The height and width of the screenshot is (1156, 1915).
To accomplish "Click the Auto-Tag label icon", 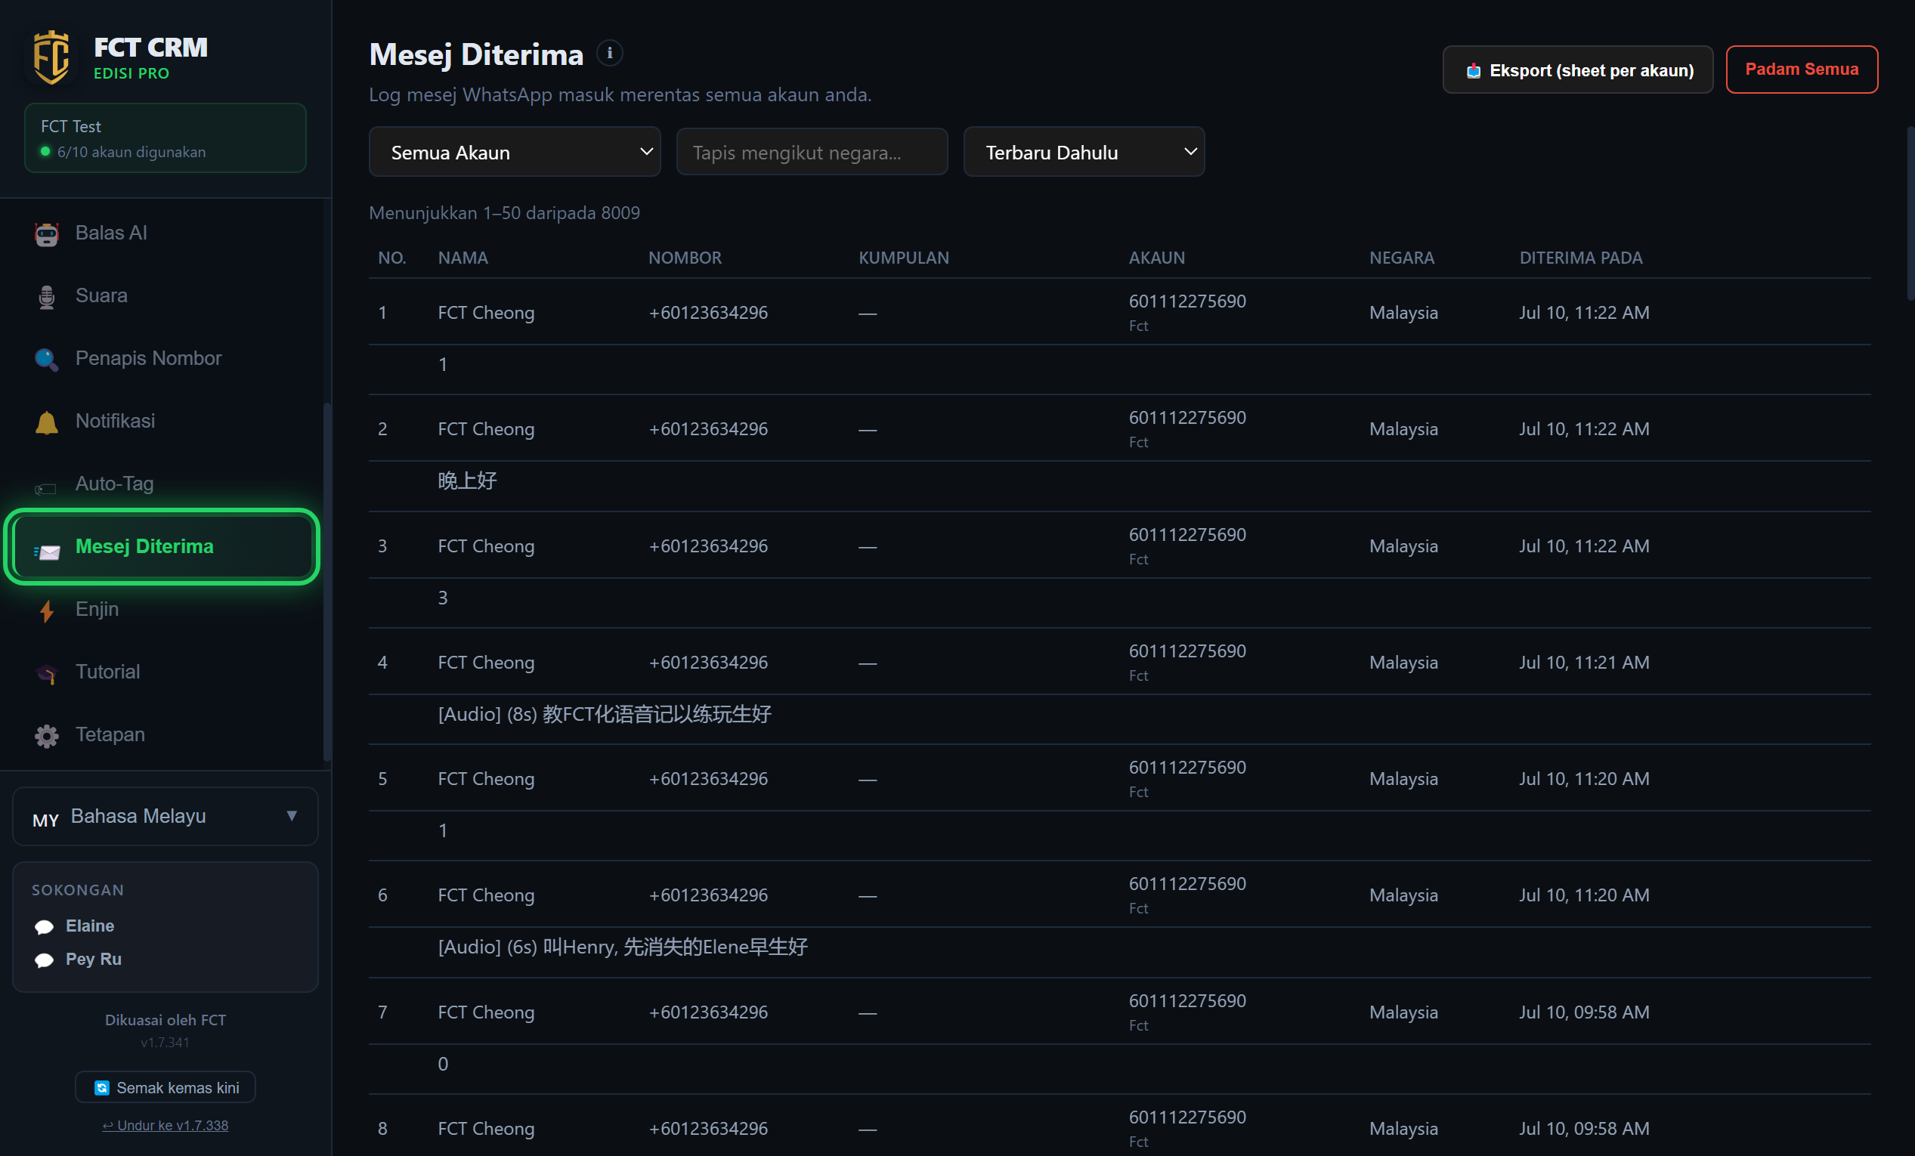I will [45, 489].
